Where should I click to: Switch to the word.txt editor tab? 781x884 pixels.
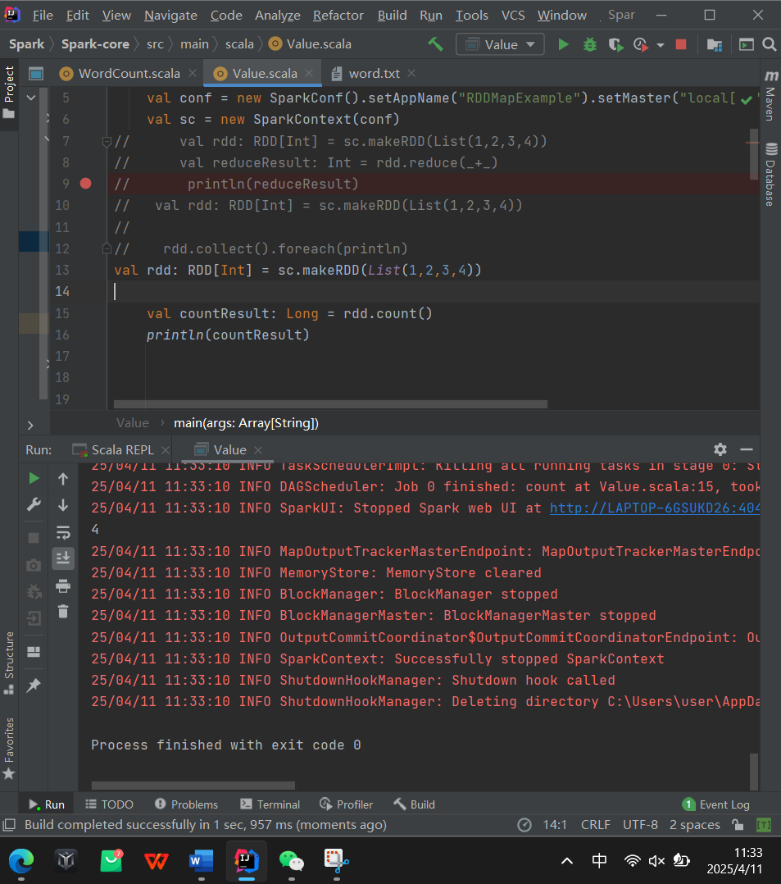[375, 73]
